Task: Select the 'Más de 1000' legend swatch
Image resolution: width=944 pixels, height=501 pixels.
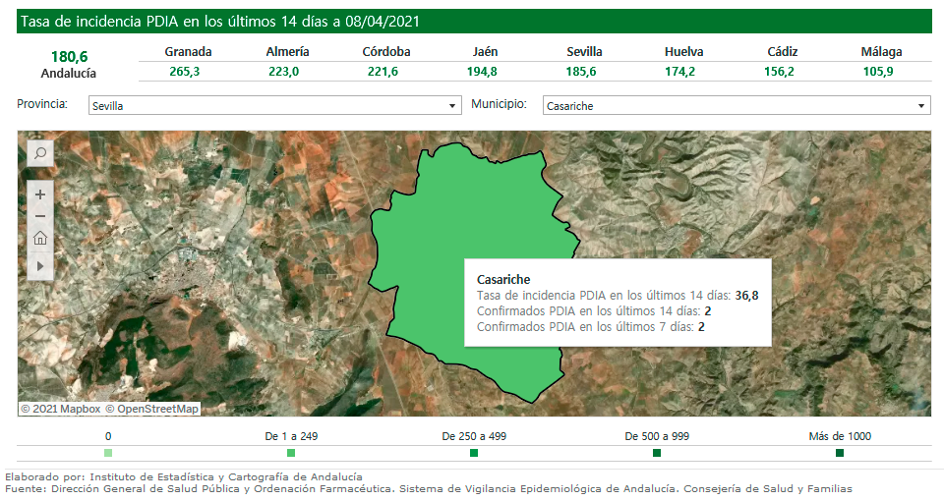Action: point(840,453)
